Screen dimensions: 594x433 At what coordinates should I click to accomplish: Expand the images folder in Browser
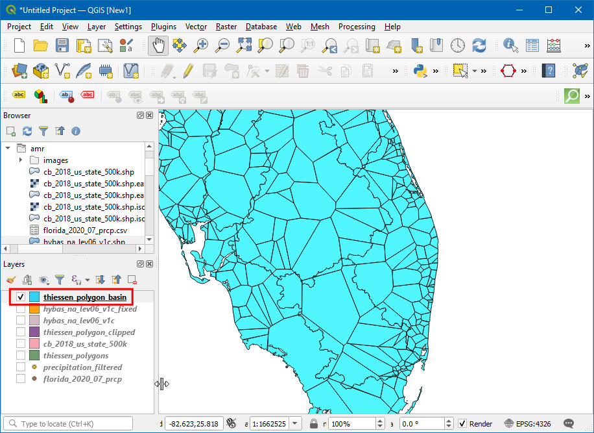21,160
